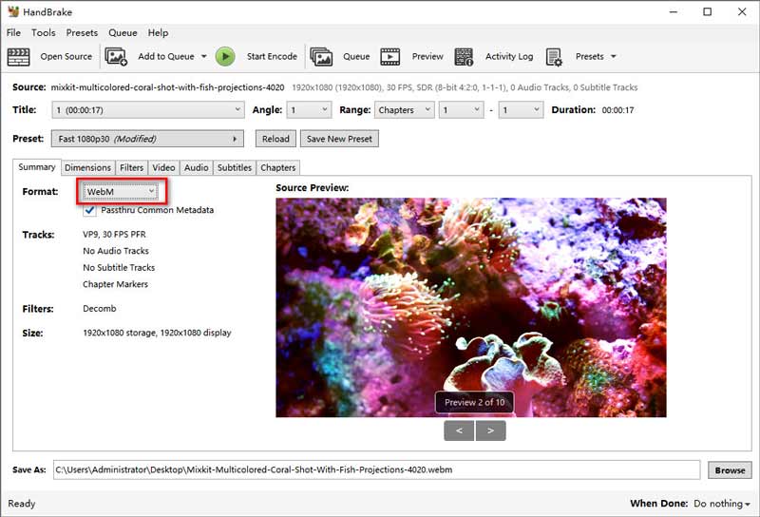Click the source filename text
This screenshot has width=760, height=517.
pos(167,87)
